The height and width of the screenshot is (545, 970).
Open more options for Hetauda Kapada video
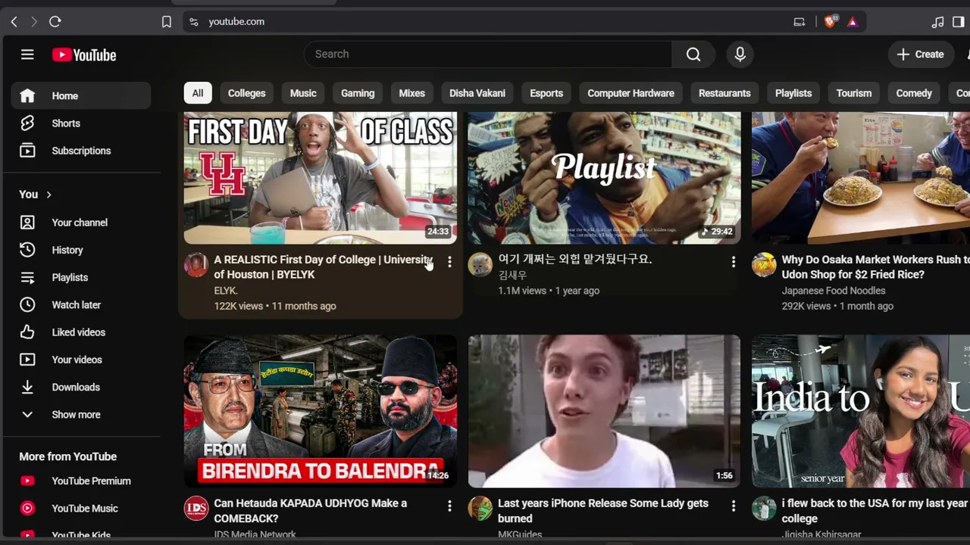449,506
